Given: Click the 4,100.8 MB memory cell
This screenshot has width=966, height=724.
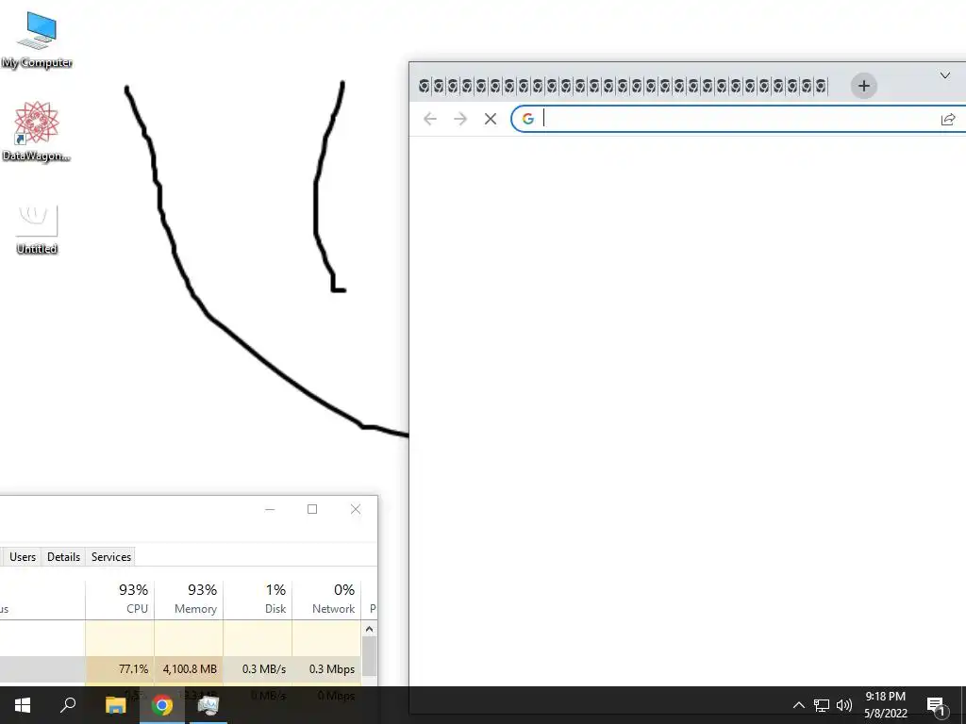Looking at the screenshot, I should click(189, 669).
